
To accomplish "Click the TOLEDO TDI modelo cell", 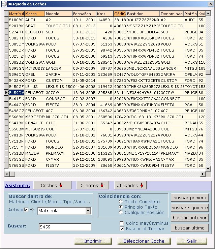I will pos(59,26).
